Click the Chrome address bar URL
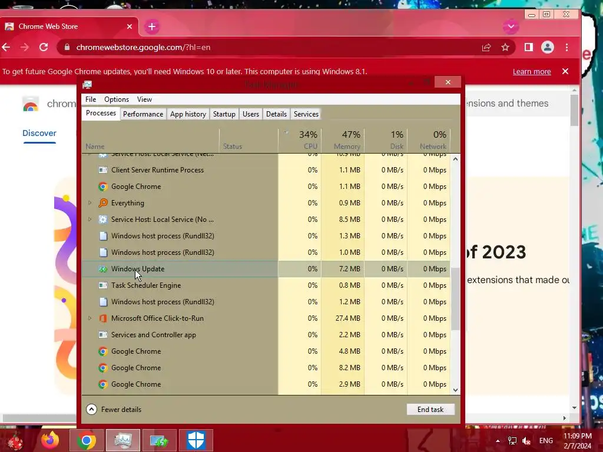Image resolution: width=603 pixels, height=452 pixels. [x=143, y=47]
